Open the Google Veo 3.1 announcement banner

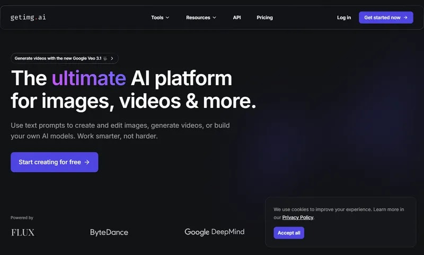pos(64,58)
